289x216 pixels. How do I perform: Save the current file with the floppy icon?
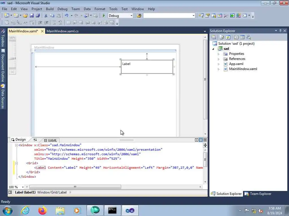point(32,16)
